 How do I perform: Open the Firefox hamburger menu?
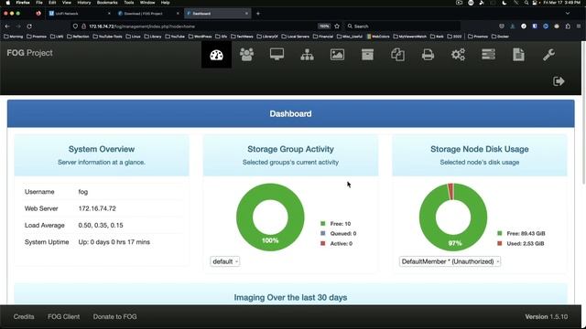point(579,27)
